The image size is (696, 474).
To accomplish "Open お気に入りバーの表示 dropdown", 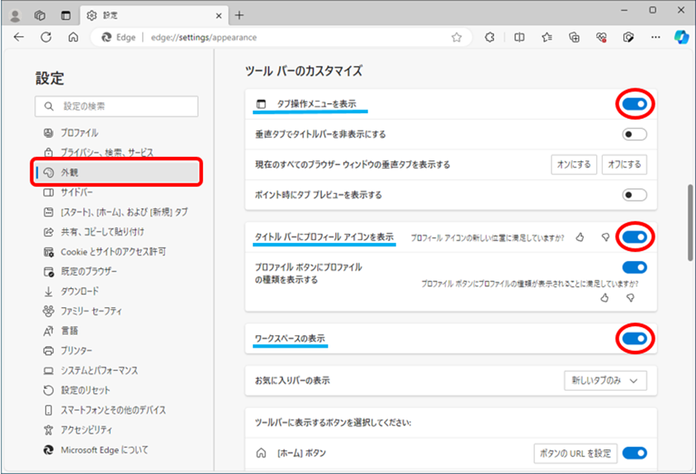I will (605, 381).
